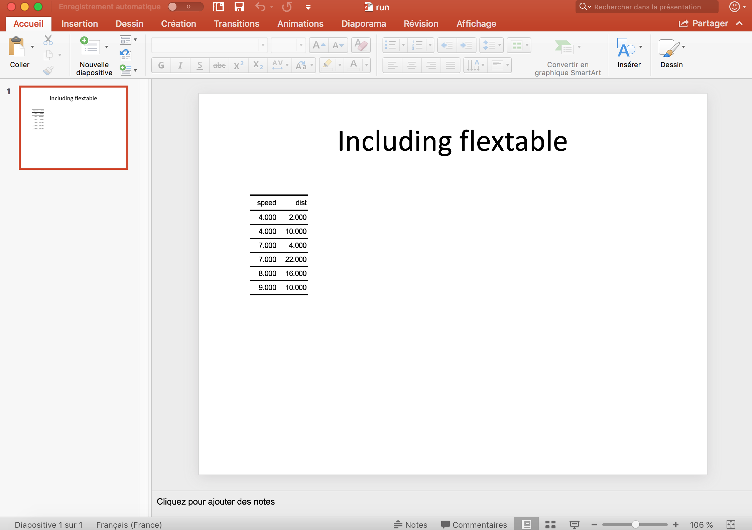Apply underline formatting
Screen dimensions: 752x530
pyautogui.click(x=200, y=65)
